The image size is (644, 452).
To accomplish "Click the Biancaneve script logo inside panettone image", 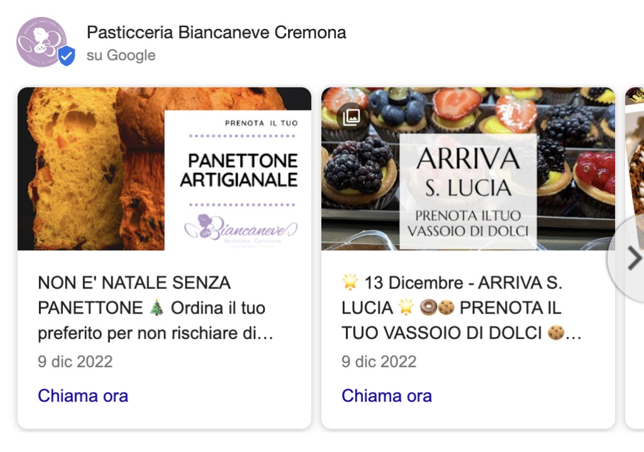I will point(241,228).
